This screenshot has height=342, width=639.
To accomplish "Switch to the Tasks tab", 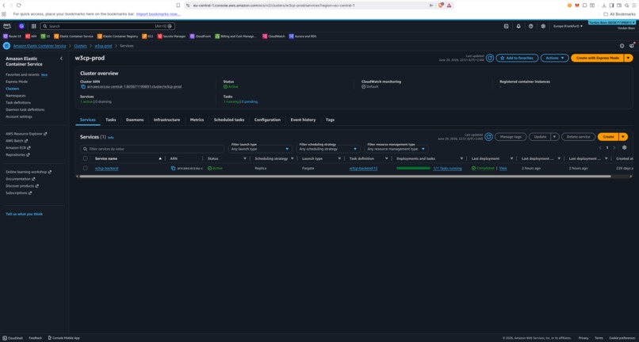I will [111, 120].
